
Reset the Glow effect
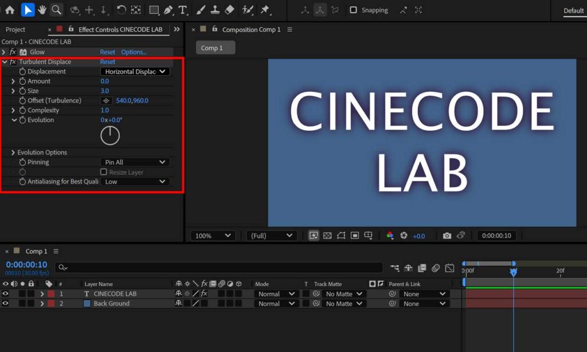pyautogui.click(x=107, y=52)
